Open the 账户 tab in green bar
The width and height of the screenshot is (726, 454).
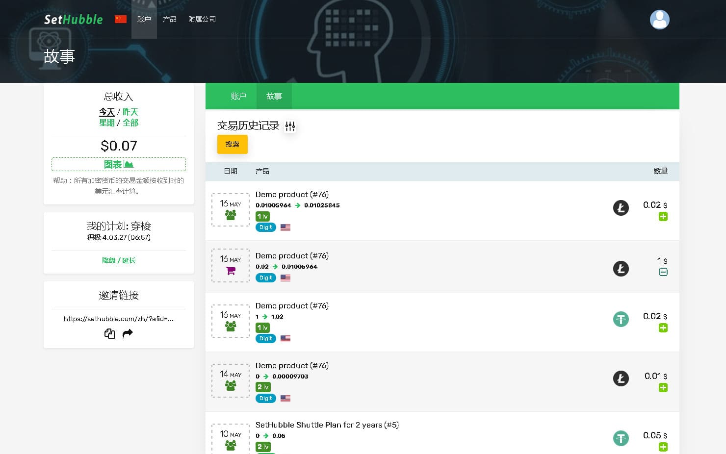tap(238, 97)
